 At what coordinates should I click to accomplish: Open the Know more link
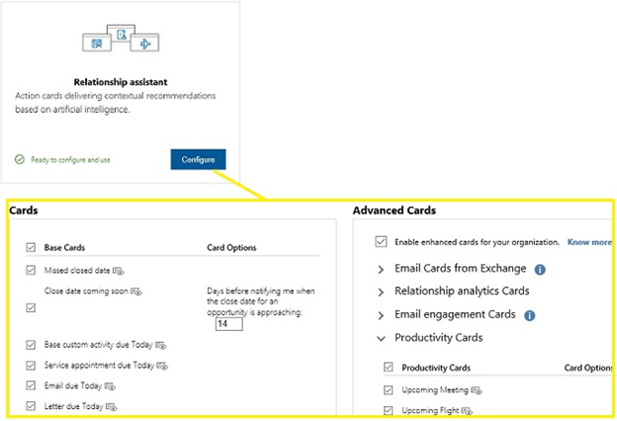589,241
